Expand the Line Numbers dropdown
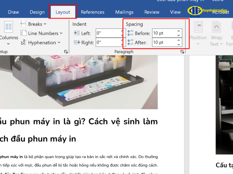The height and width of the screenshot is (174, 233). coord(61,33)
